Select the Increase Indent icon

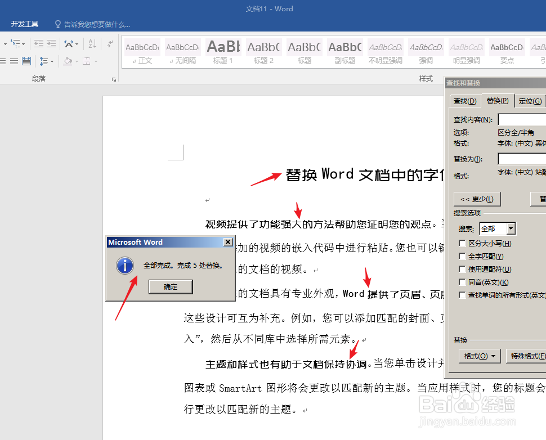[51, 43]
